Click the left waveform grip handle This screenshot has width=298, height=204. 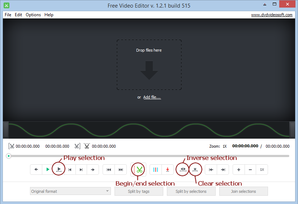(6, 130)
